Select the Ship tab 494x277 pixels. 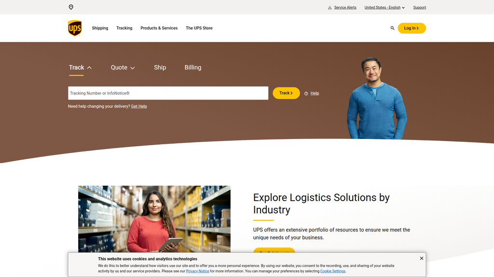click(160, 67)
